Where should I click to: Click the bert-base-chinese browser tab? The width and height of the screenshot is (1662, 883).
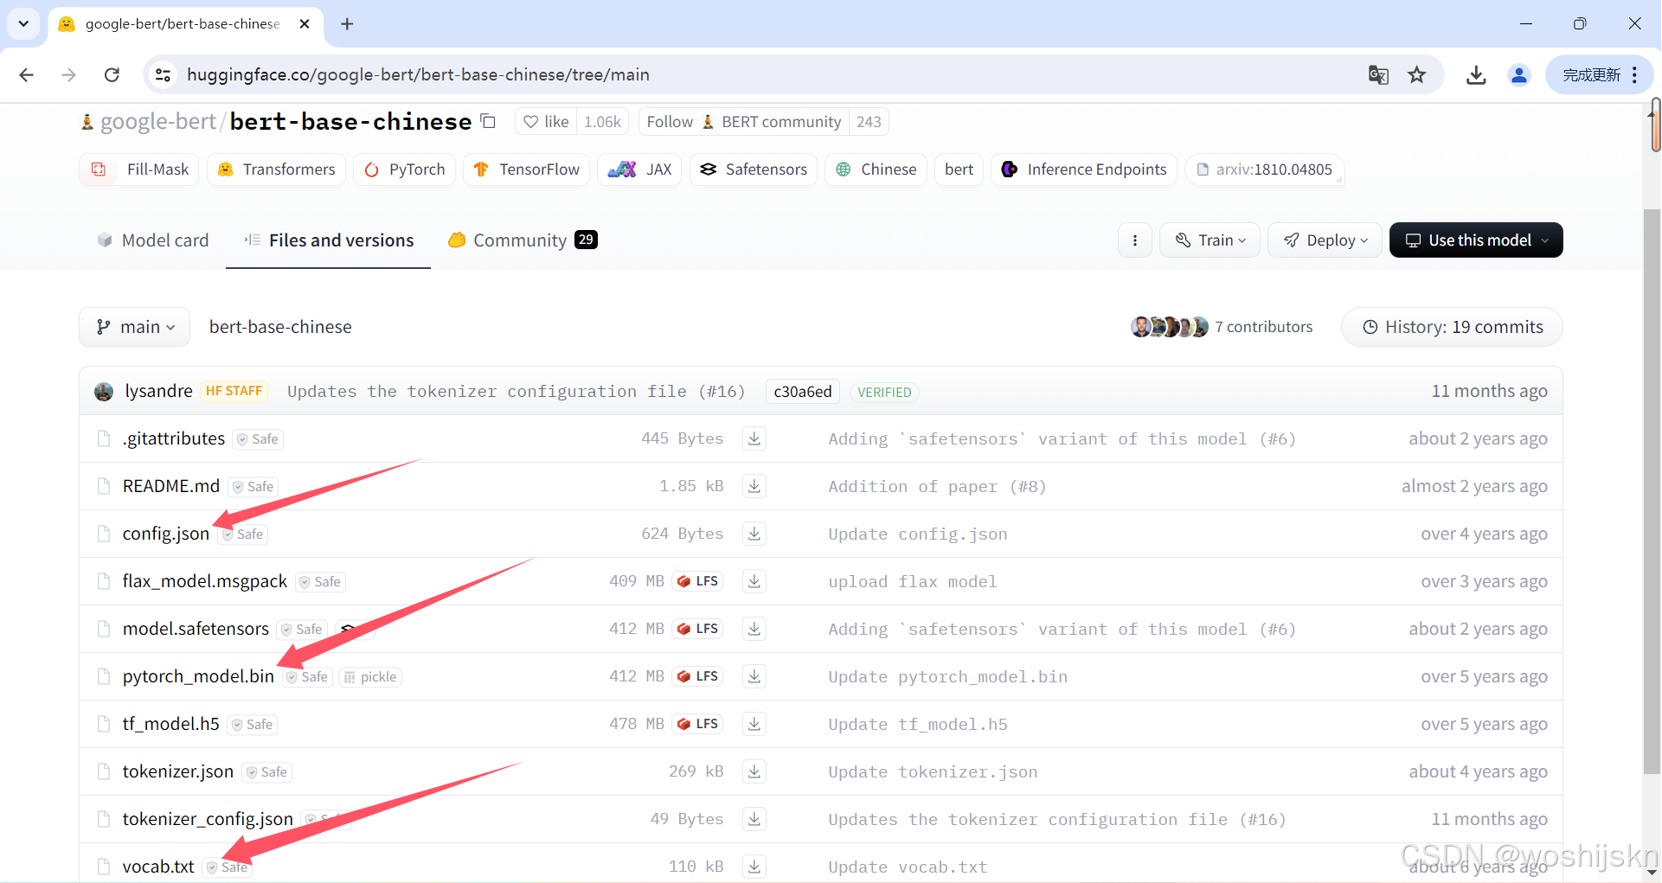click(185, 24)
